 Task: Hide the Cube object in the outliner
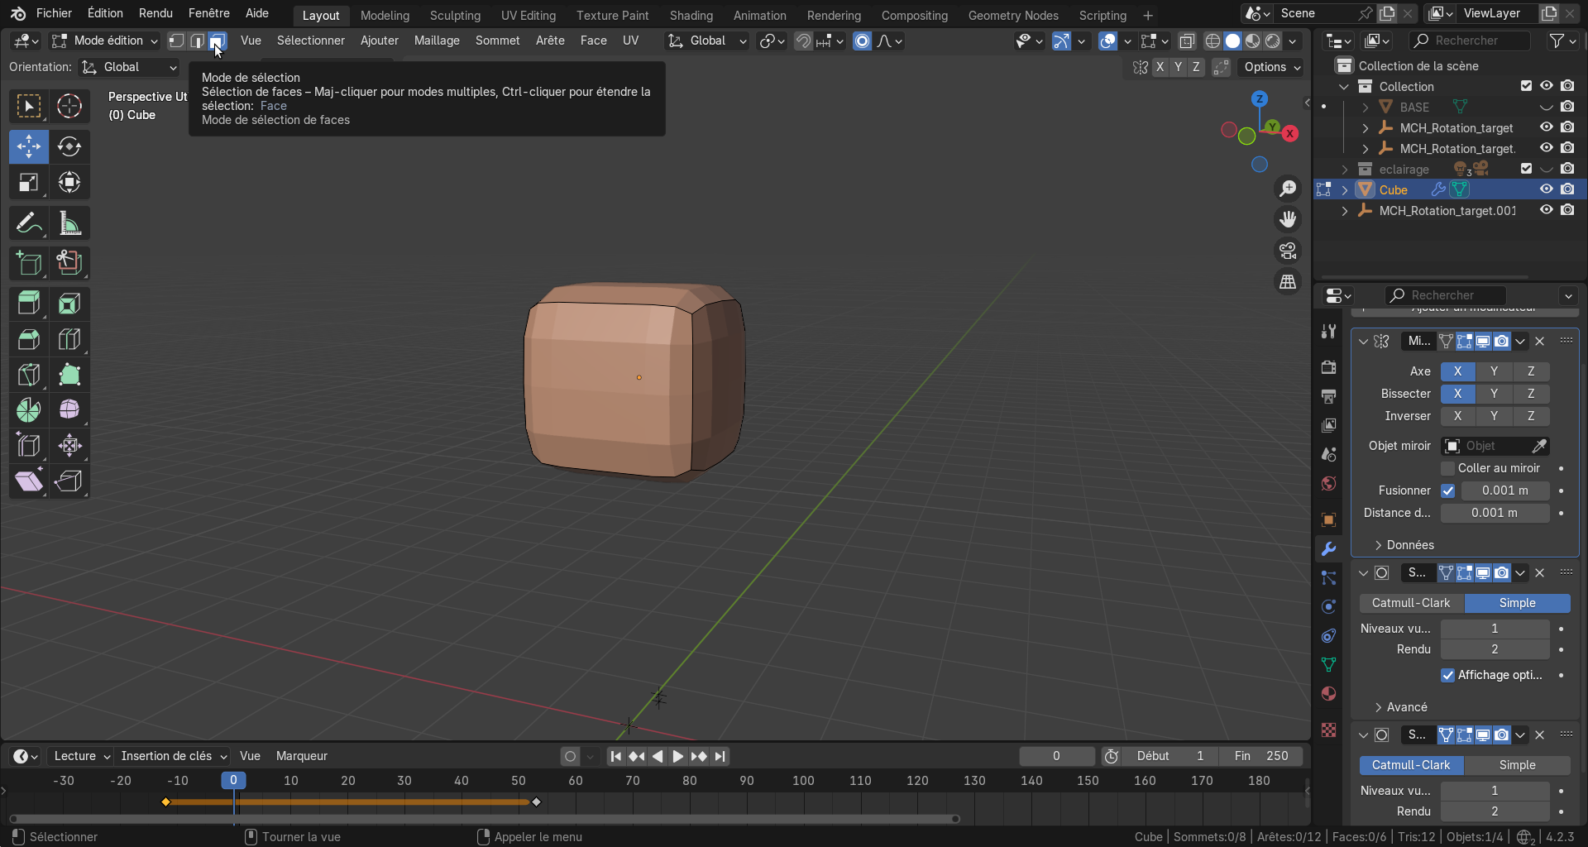1546,189
